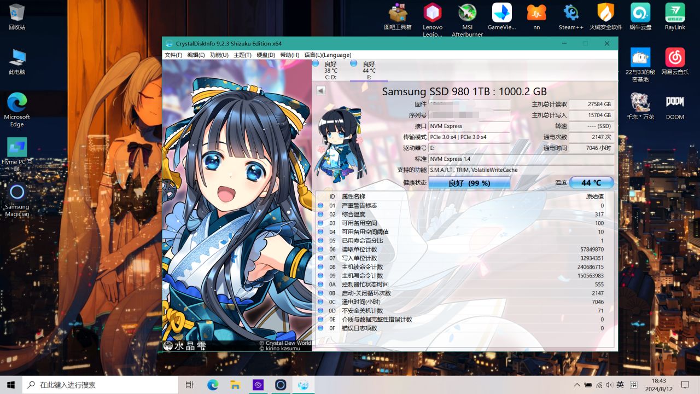This screenshot has width=700, height=394.
Task: Select the 通电时间(小时) attribute row
Action: coord(465,302)
